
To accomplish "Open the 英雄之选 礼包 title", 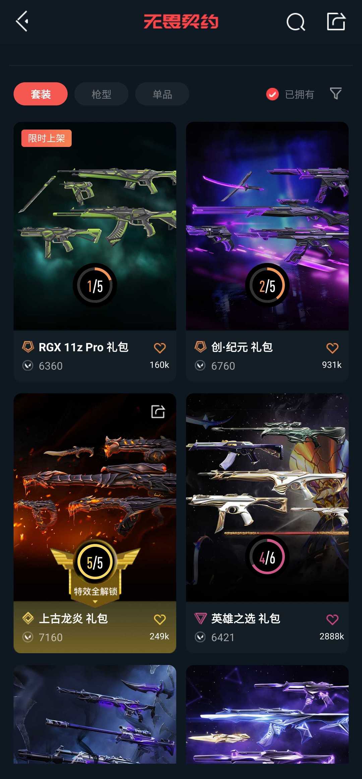I will click(x=246, y=618).
